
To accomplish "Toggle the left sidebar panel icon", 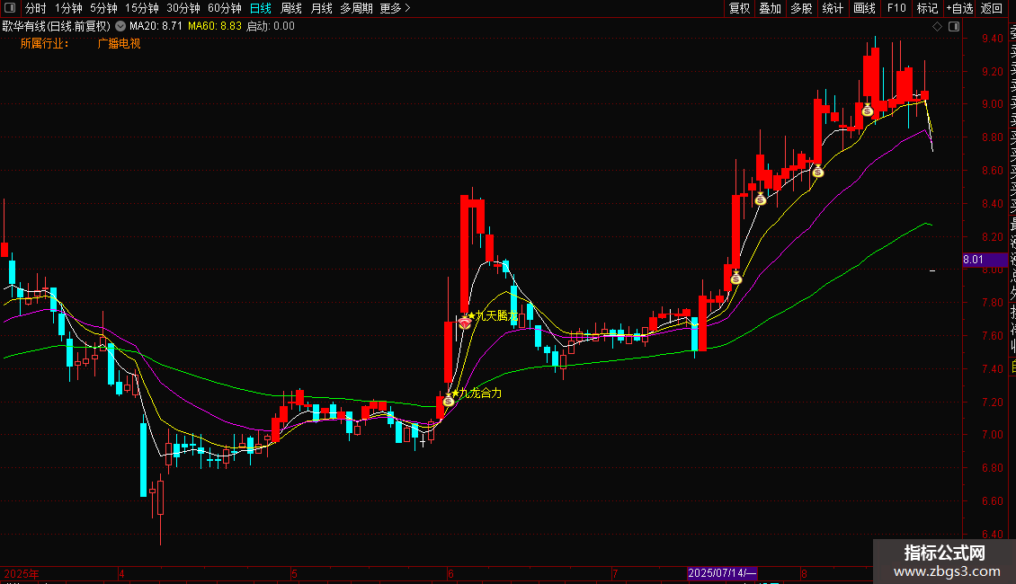I will 10,8.
